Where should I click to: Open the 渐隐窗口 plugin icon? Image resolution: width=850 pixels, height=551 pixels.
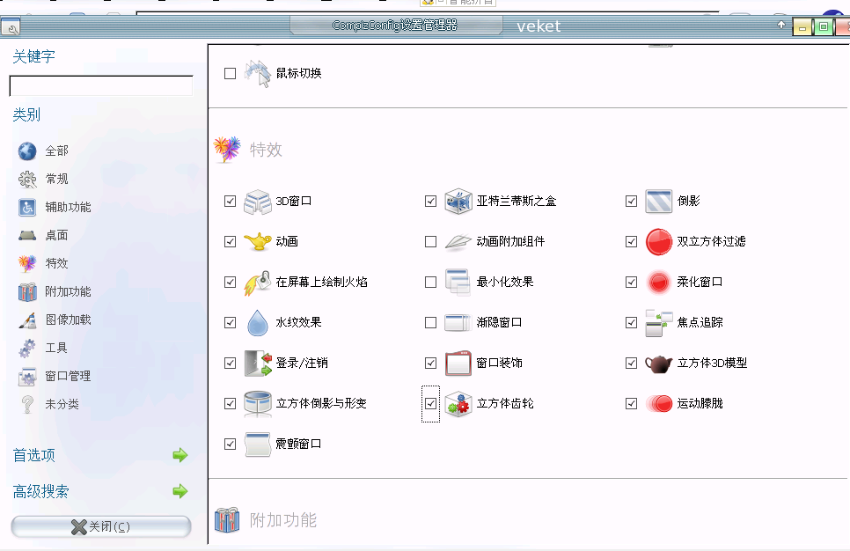[458, 323]
